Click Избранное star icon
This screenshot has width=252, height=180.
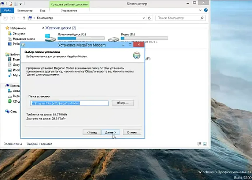(7, 28)
